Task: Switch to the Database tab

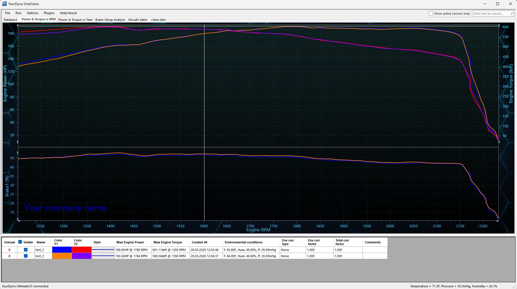Action: coord(10,20)
